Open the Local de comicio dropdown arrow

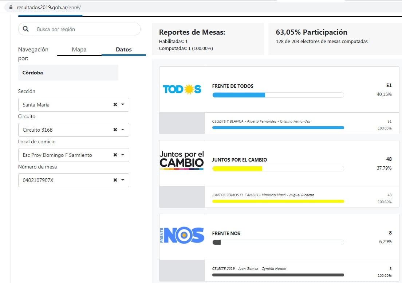123,155
